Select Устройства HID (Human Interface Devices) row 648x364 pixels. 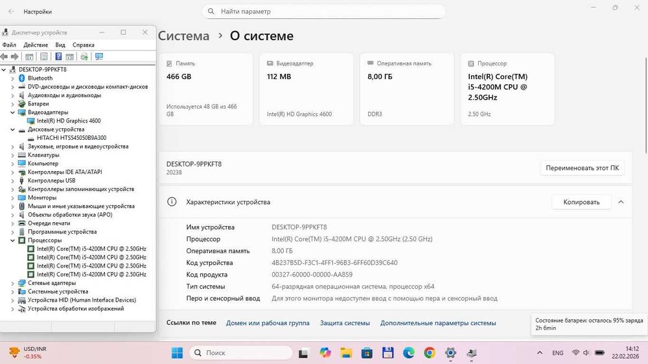[x=82, y=300]
